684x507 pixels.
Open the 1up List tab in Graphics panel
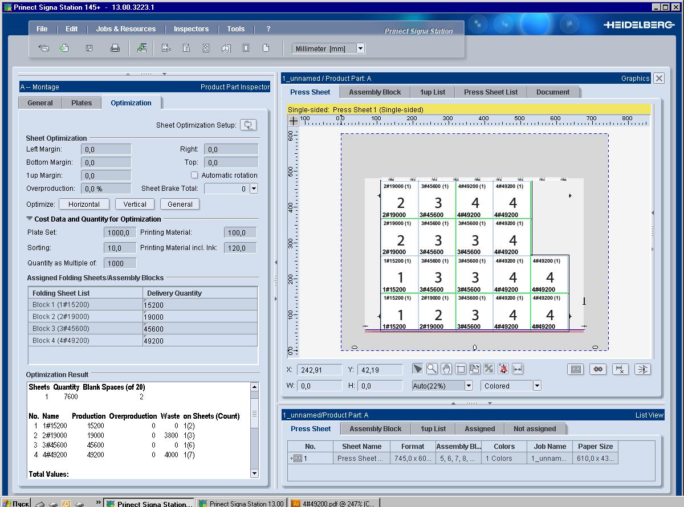click(433, 92)
